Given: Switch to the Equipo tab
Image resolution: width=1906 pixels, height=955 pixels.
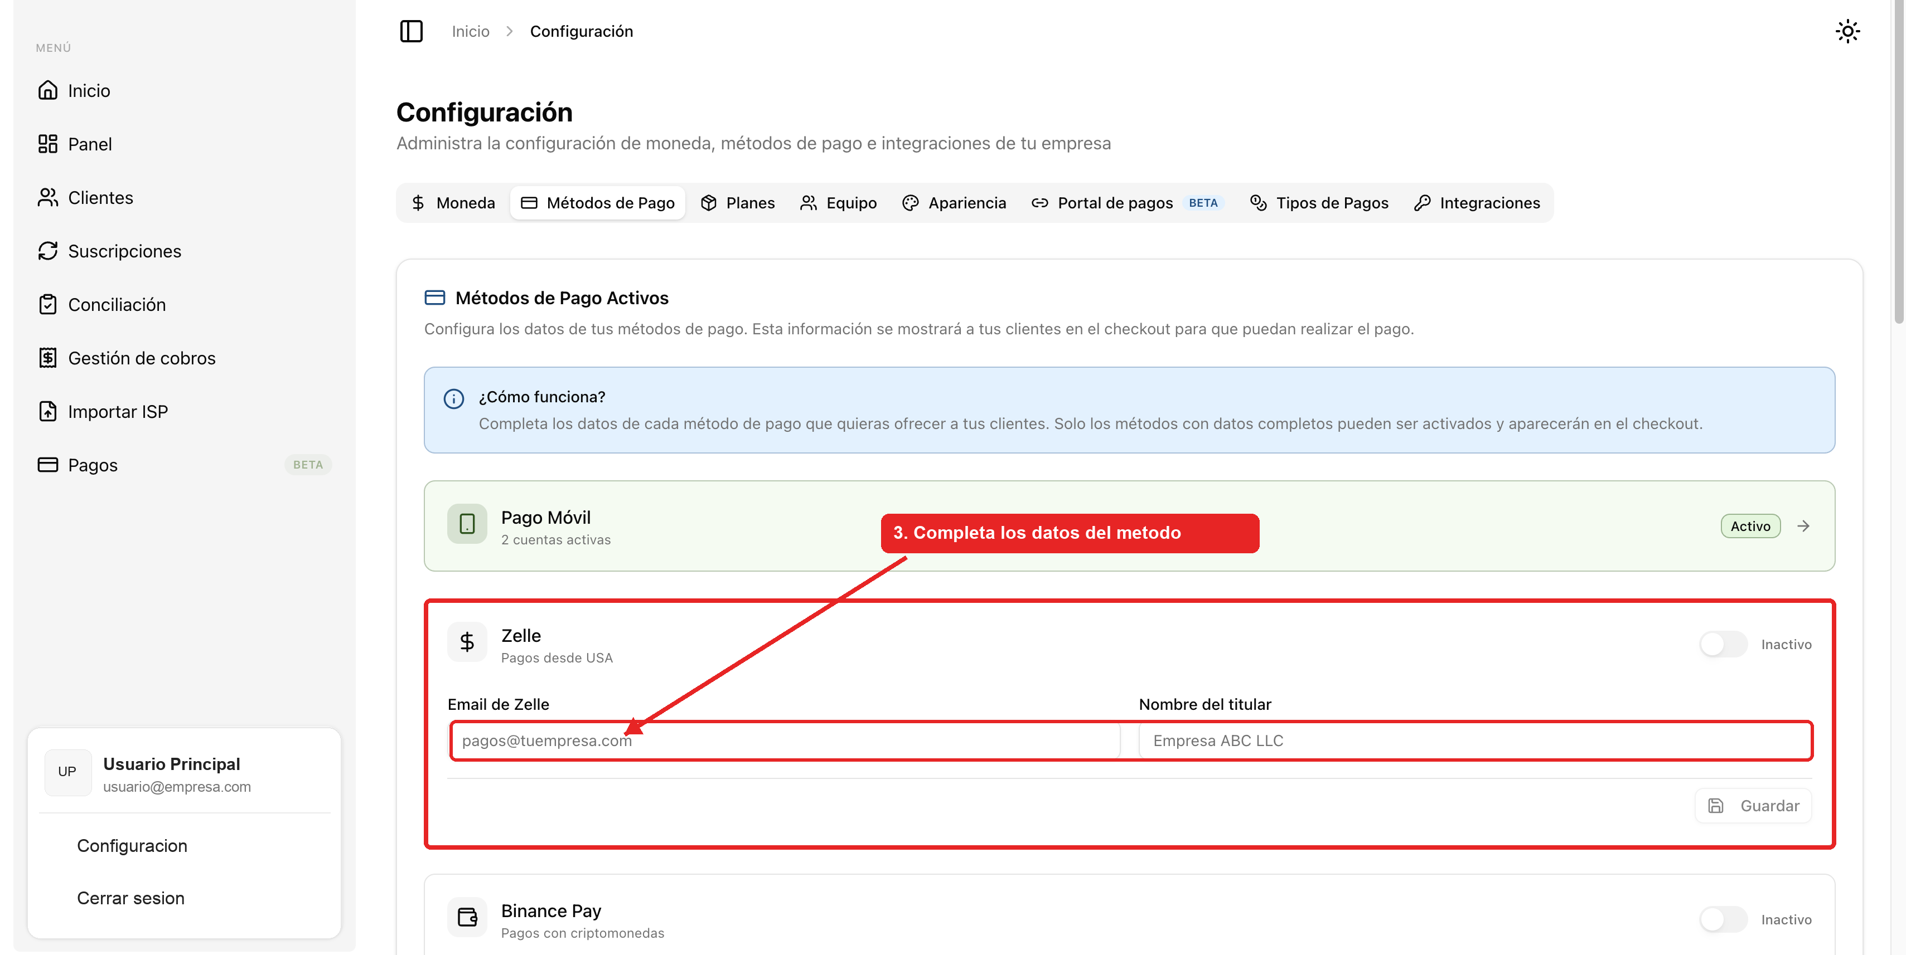Looking at the screenshot, I should coord(838,202).
